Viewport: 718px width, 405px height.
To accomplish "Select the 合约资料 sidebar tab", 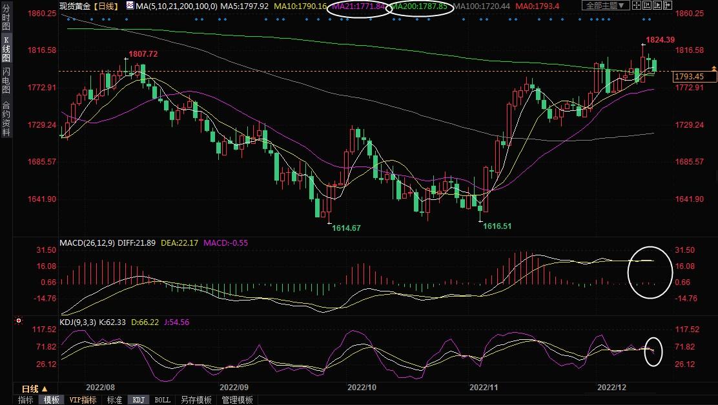I will point(6,118).
